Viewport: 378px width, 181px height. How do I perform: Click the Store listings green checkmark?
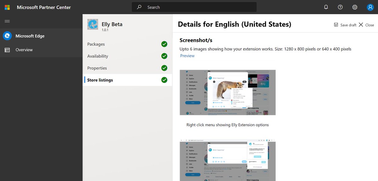click(164, 80)
